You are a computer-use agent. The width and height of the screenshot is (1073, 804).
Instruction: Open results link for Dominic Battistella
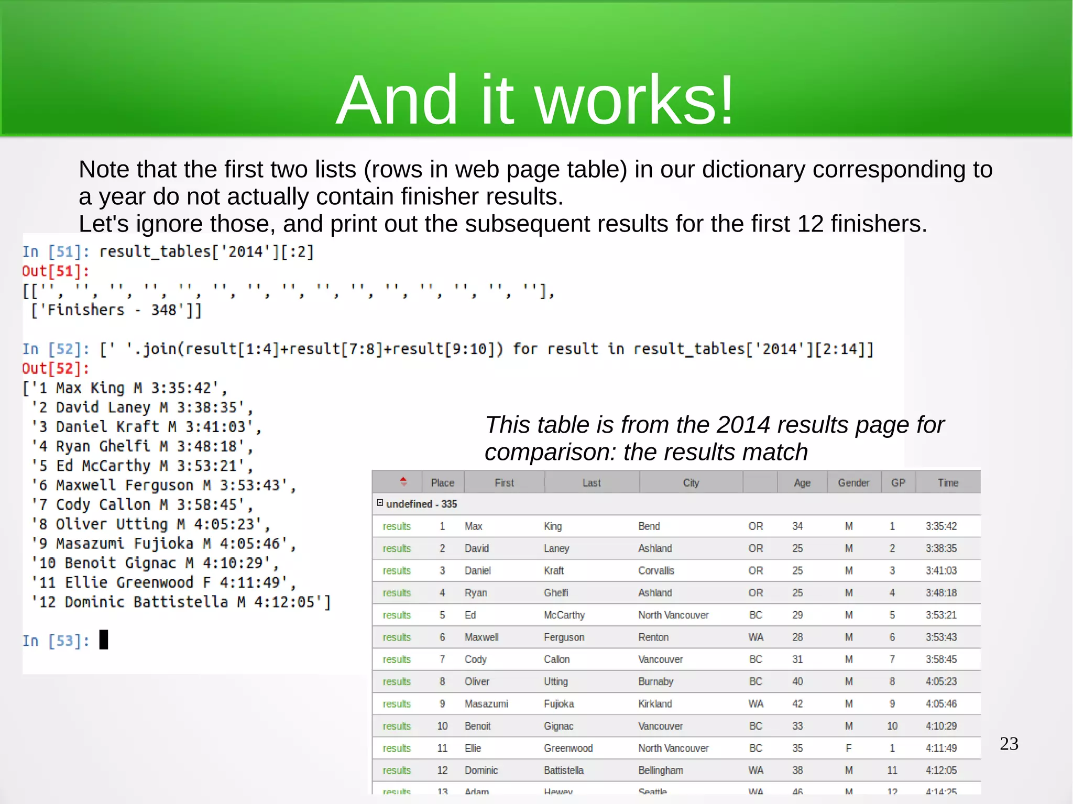tap(397, 770)
